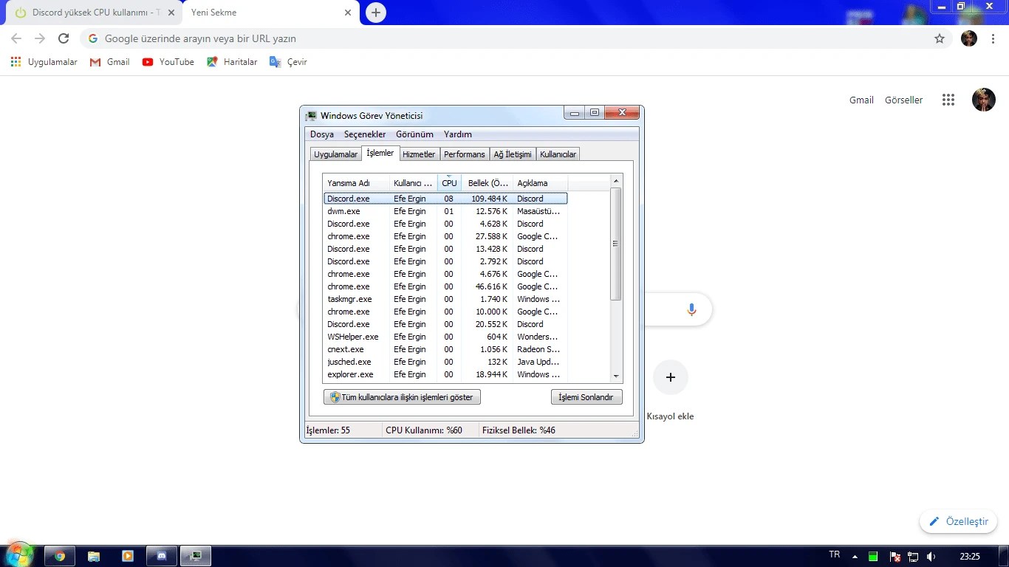Viewport: 1009px width, 567px height.
Task: Select the chrome.exe row using 46.616 K
Action: pyautogui.click(x=445, y=286)
